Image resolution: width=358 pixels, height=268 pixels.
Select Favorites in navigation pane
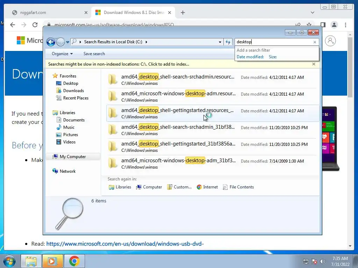(x=68, y=76)
